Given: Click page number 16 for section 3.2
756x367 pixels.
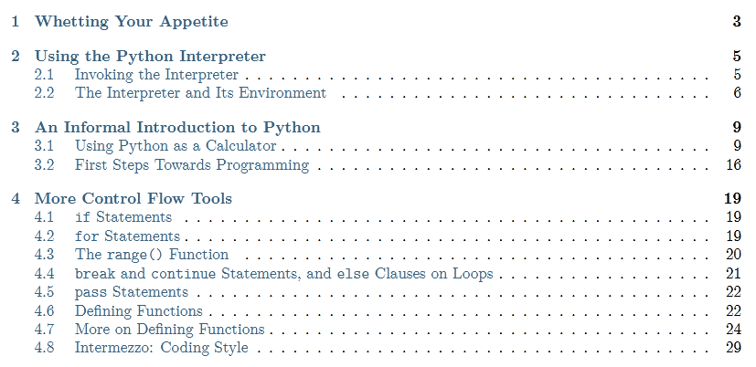Looking at the screenshot, I should pyautogui.click(x=732, y=165).
